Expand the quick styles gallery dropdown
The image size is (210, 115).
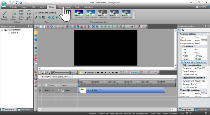coord(134,18)
